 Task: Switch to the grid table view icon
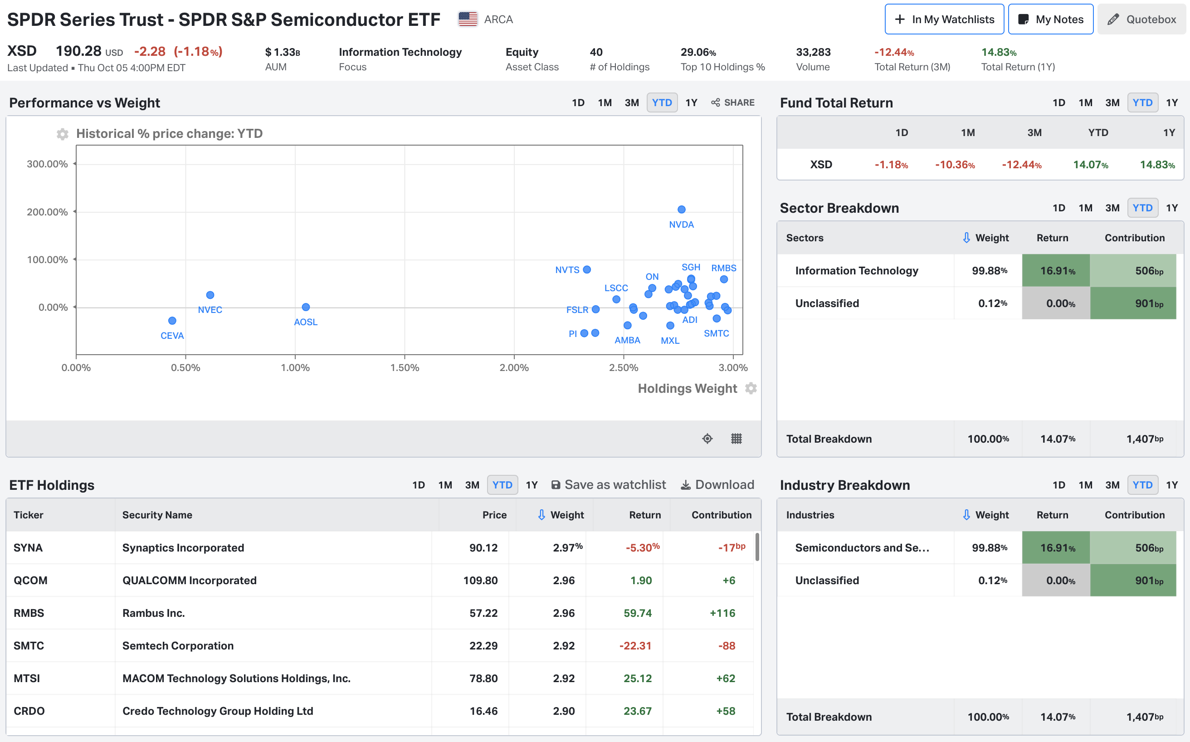point(736,438)
